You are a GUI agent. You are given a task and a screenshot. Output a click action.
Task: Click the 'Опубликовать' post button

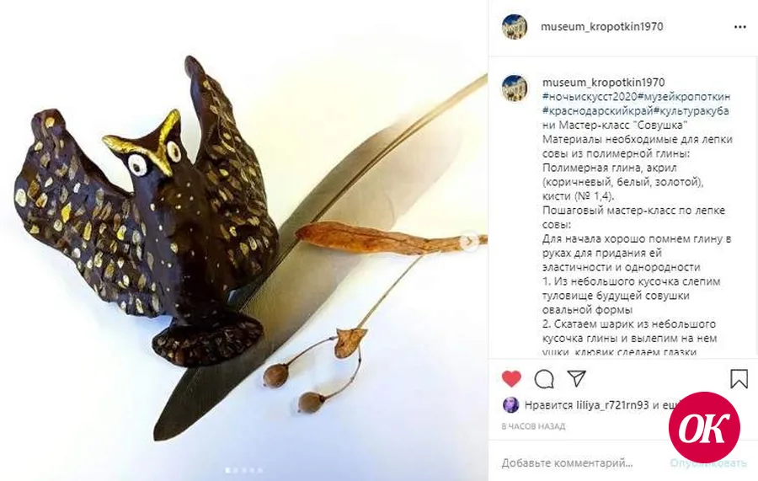tap(708, 463)
